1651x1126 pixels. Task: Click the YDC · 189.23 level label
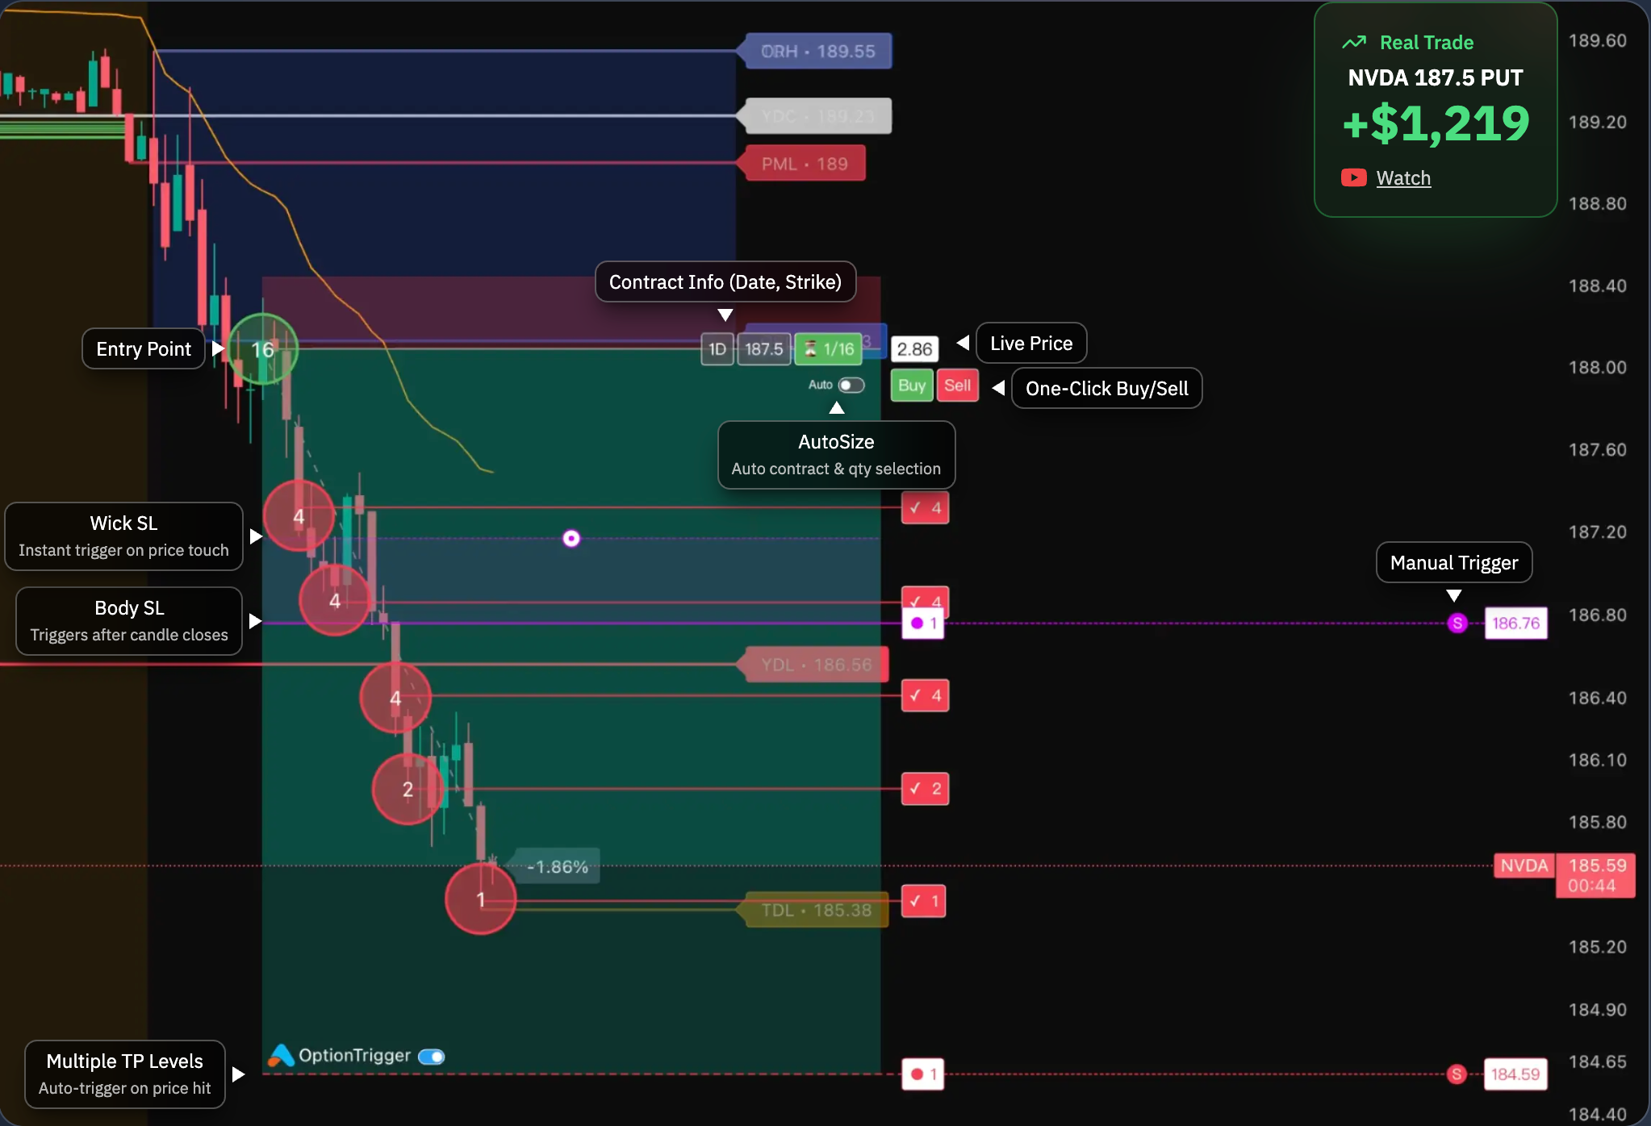coord(817,116)
